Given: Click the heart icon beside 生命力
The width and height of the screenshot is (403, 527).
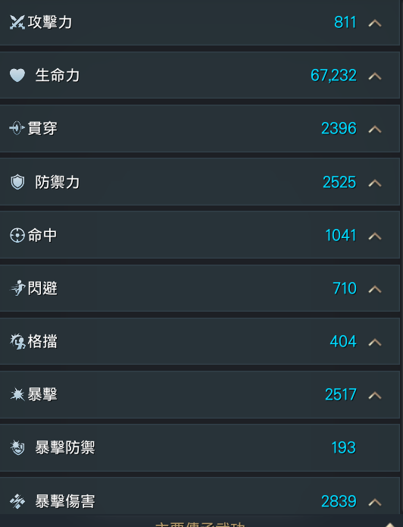Looking at the screenshot, I should coord(17,75).
